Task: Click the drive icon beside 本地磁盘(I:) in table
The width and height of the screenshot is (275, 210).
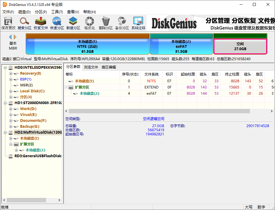Action: pos(71,81)
